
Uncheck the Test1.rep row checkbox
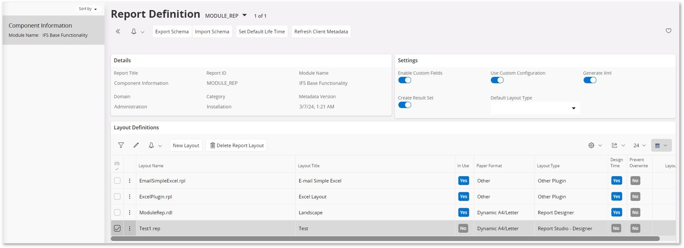point(117,229)
